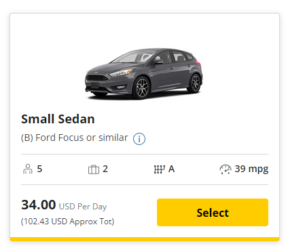The width and height of the screenshot is (286, 248).
Task: Click the info icon next to Ford Focus
Action: point(139,139)
